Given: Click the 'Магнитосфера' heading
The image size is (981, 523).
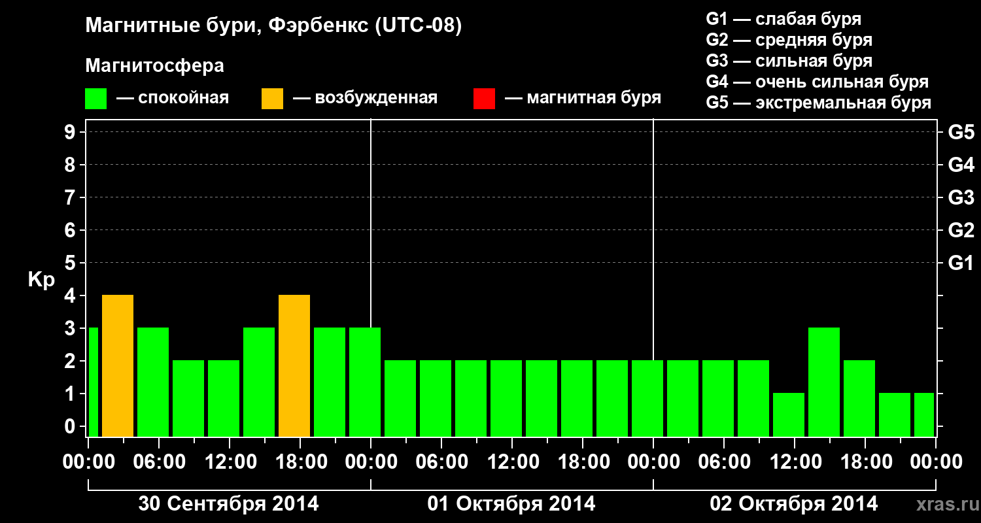Looking at the screenshot, I should click(154, 66).
